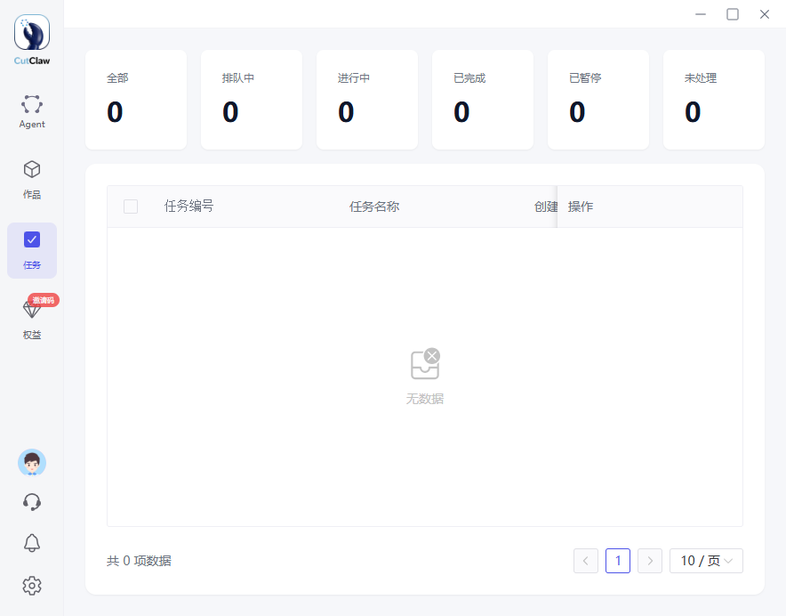786x616 pixels.
Task: Open notifications bell icon
Action: [x=32, y=543]
